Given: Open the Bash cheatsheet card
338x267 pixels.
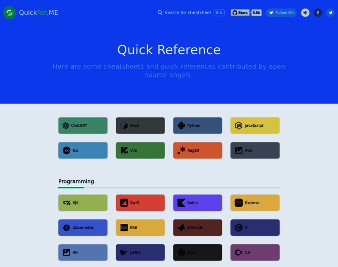Looking at the screenshot, I should point(141,125).
